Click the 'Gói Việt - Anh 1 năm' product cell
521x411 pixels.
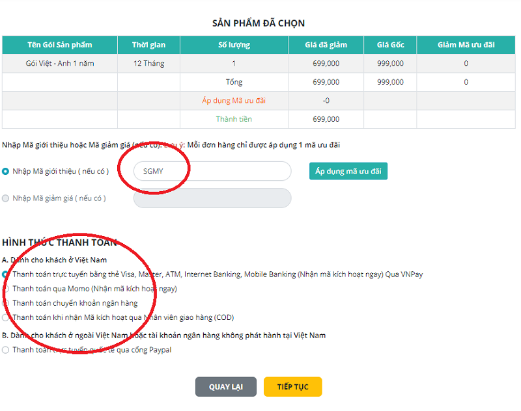60,64
